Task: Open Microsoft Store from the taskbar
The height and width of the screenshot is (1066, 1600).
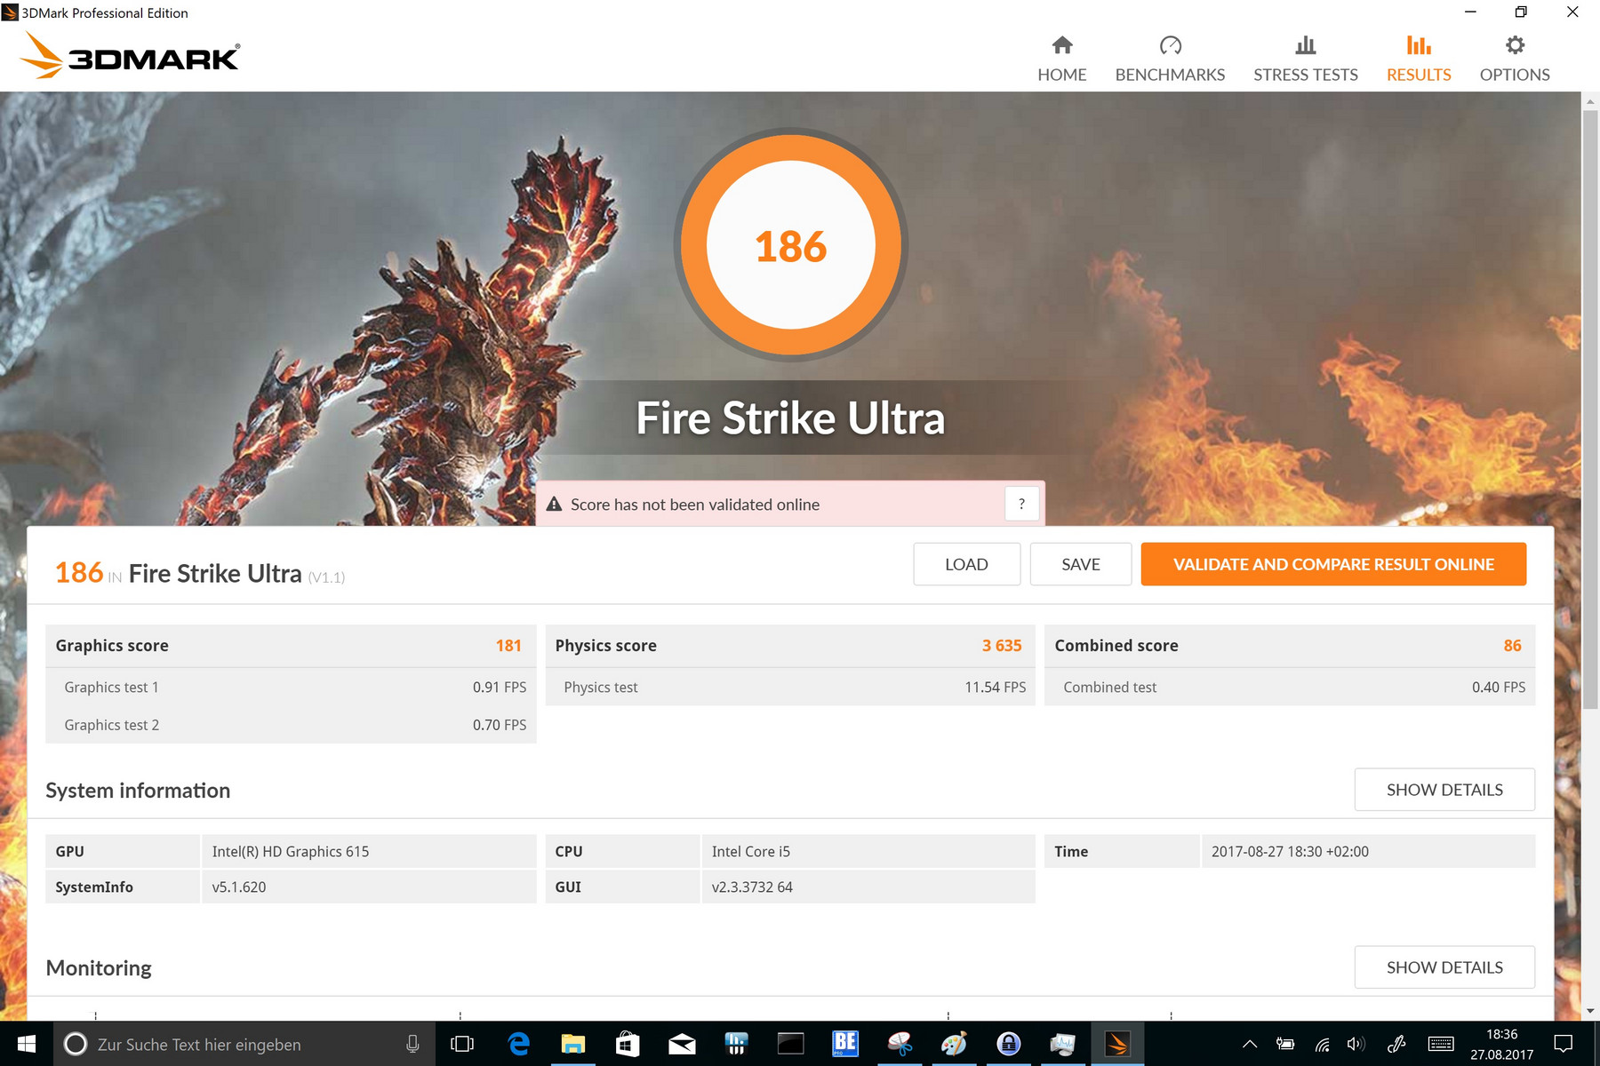Action: 628,1044
